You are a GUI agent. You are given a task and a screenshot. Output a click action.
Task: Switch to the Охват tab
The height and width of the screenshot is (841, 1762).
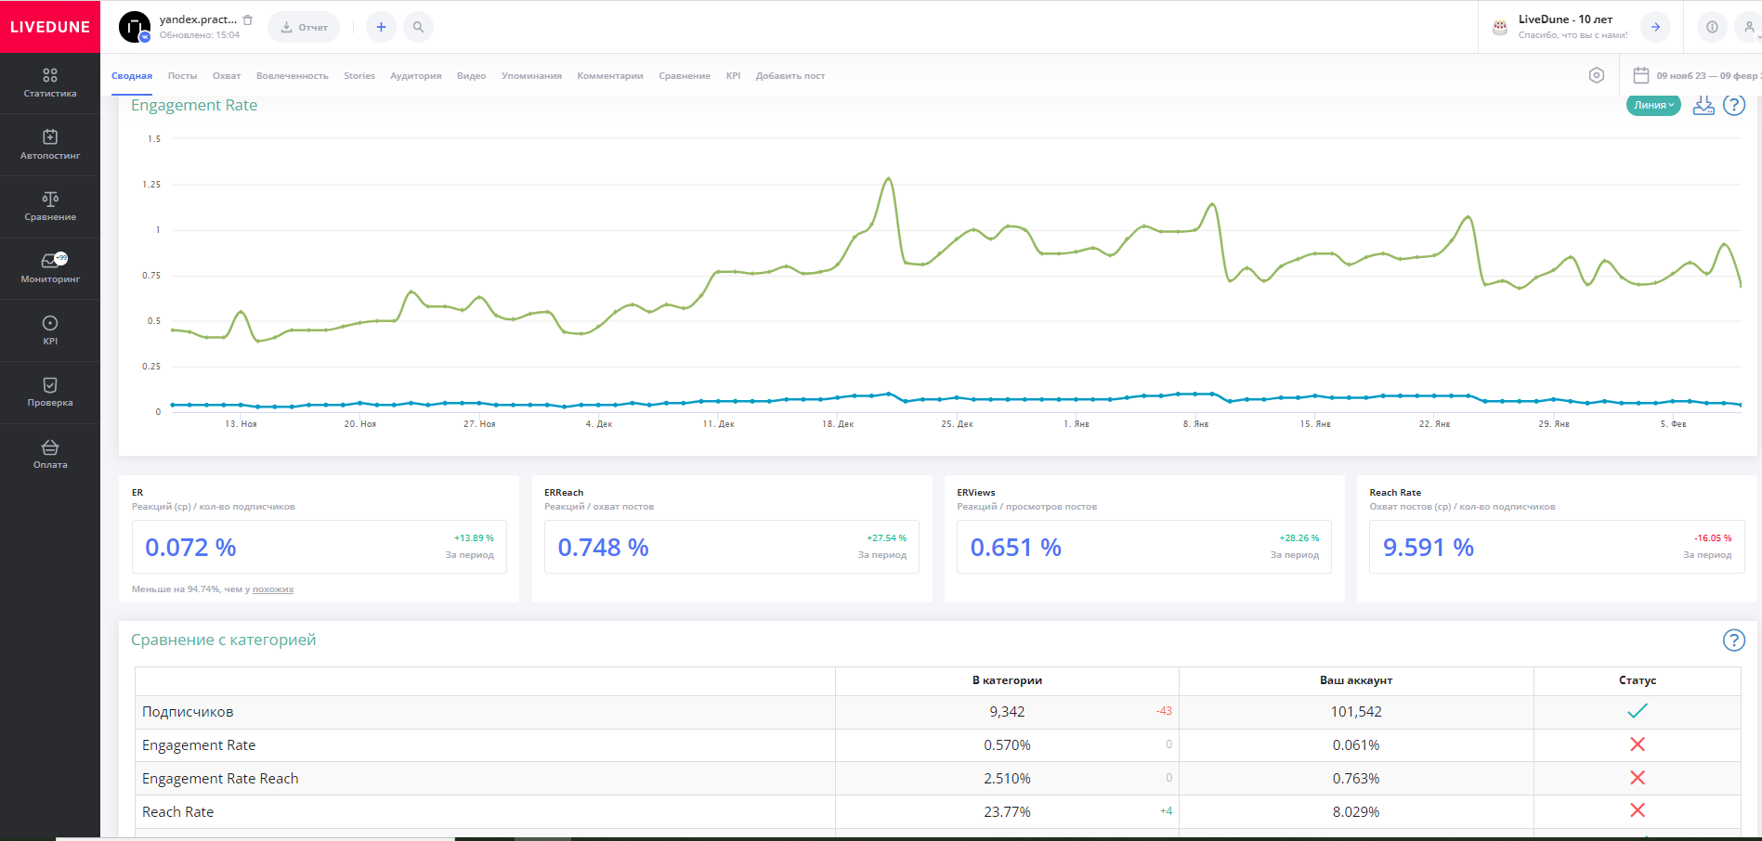click(x=227, y=76)
